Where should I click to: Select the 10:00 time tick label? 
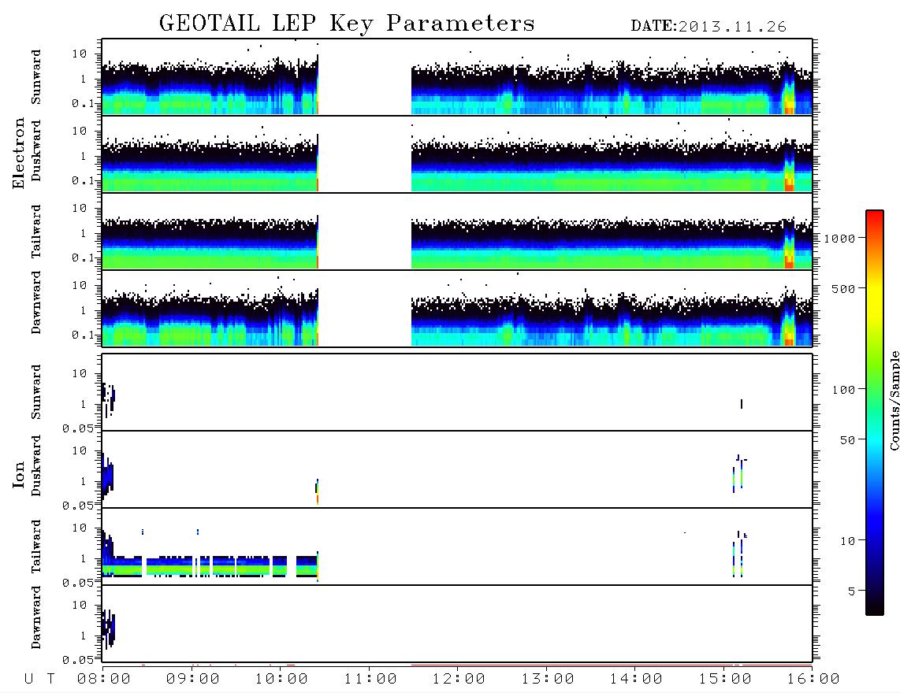pyautogui.click(x=281, y=680)
